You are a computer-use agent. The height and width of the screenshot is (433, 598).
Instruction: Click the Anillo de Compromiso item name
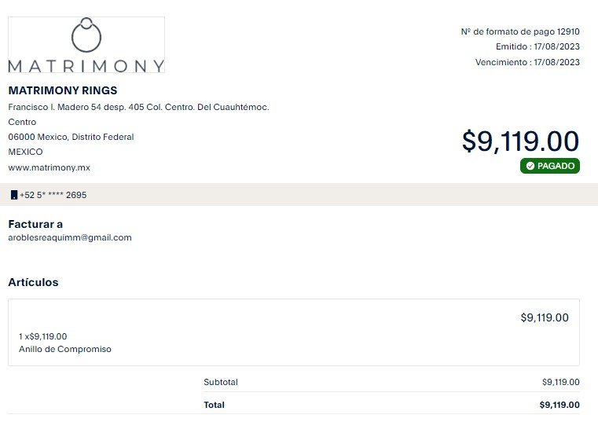(65, 349)
